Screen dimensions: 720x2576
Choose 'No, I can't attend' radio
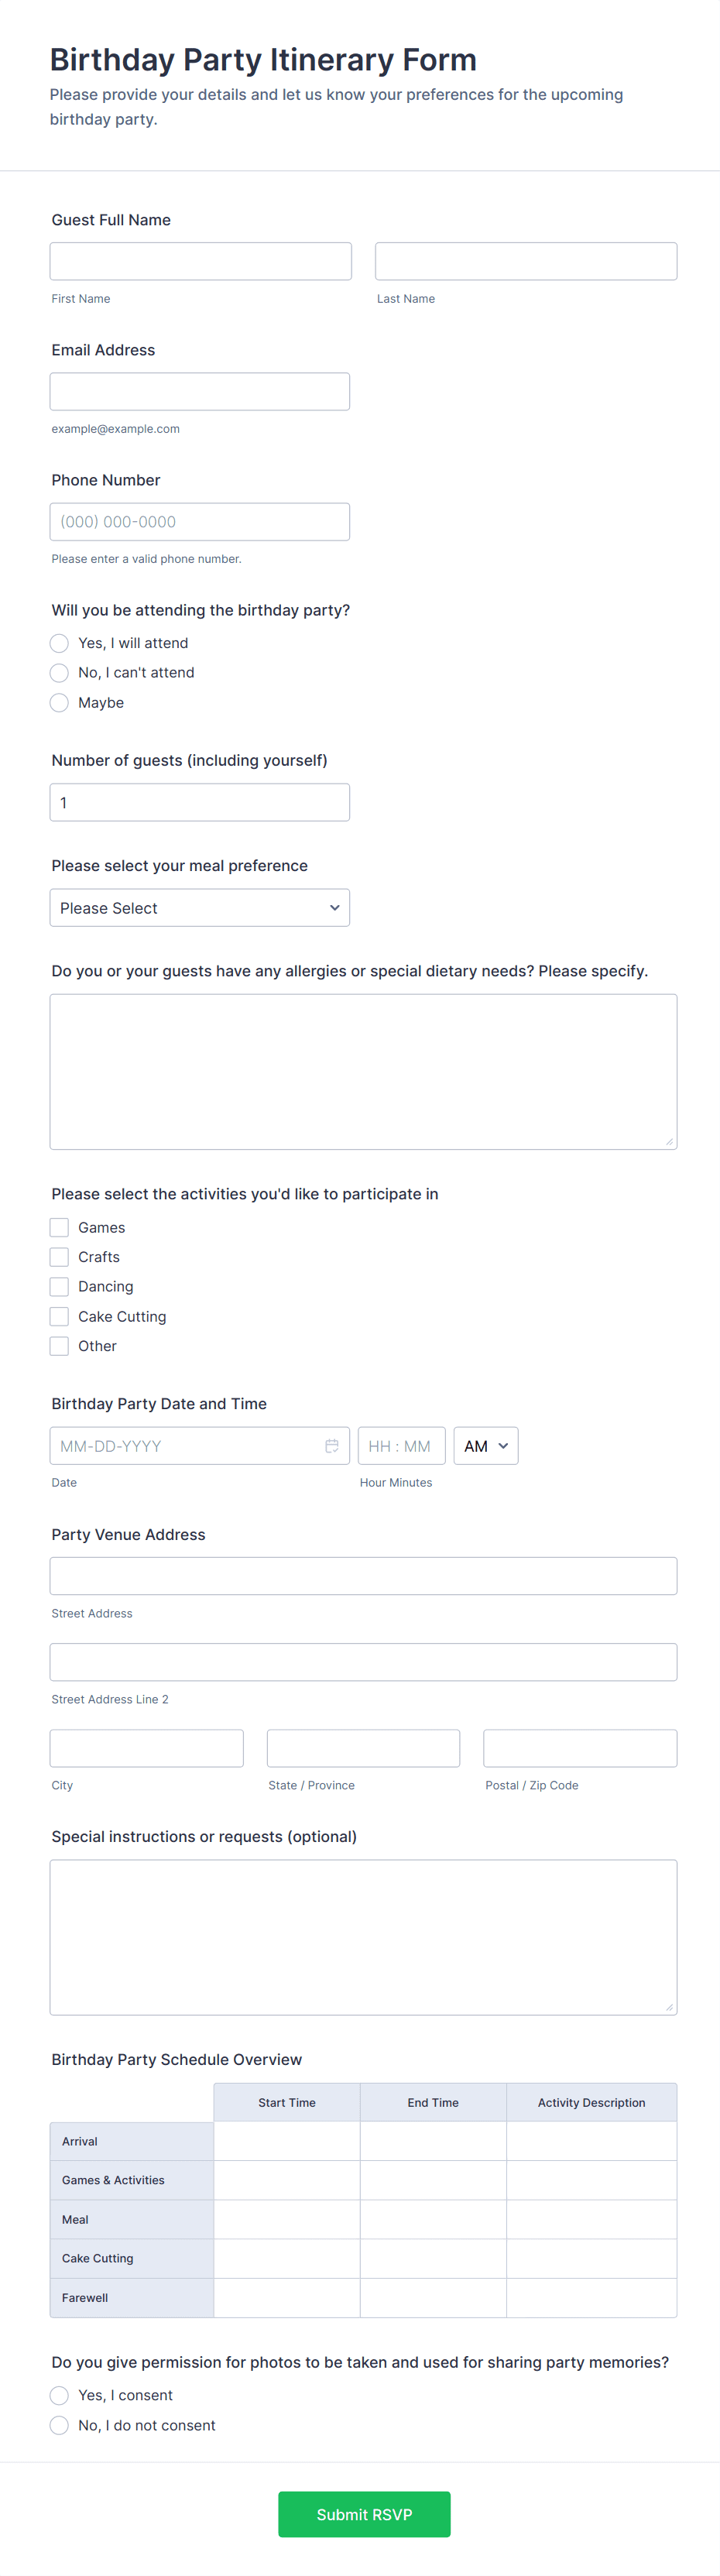click(60, 673)
